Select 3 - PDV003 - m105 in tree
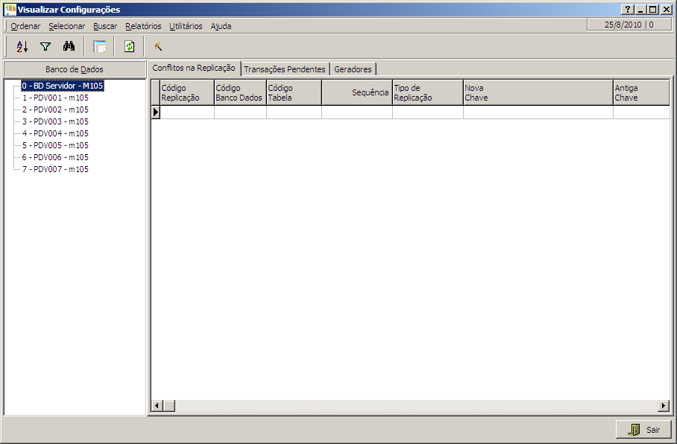Image resolution: width=677 pixels, height=444 pixels. pyautogui.click(x=55, y=121)
